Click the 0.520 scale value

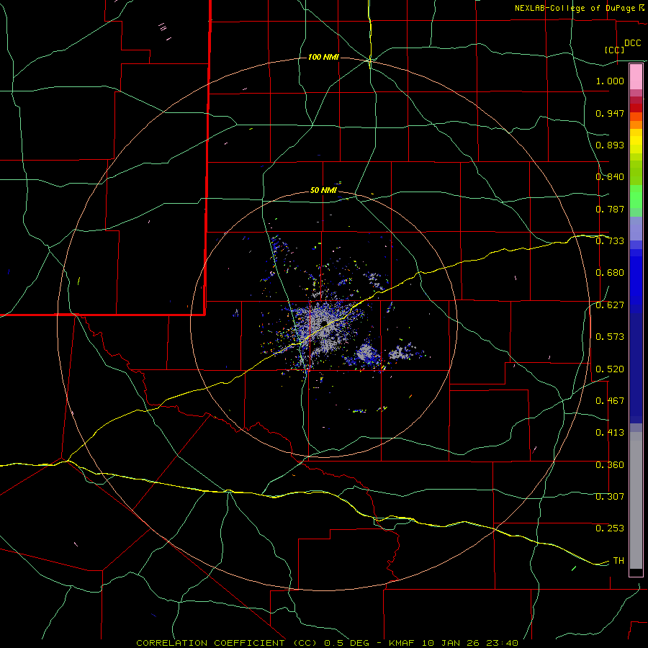[610, 369]
